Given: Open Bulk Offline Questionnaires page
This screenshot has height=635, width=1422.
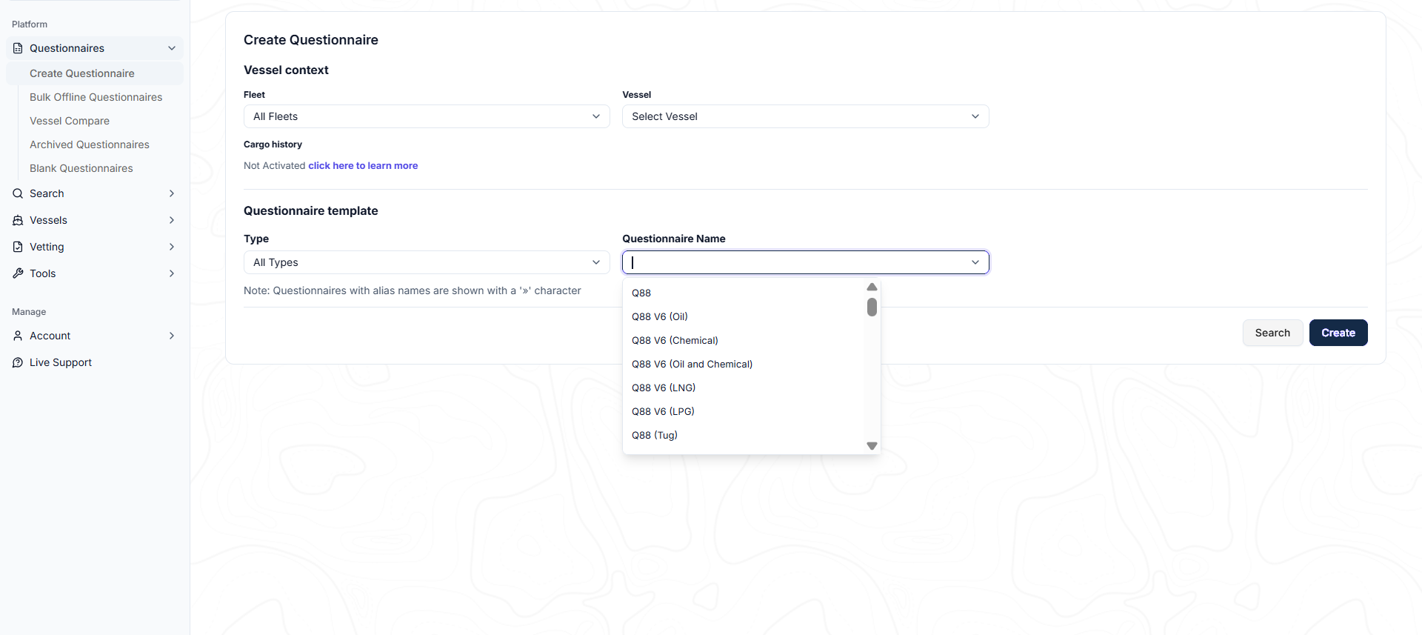Looking at the screenshot, I should click(x=96, y=97).
